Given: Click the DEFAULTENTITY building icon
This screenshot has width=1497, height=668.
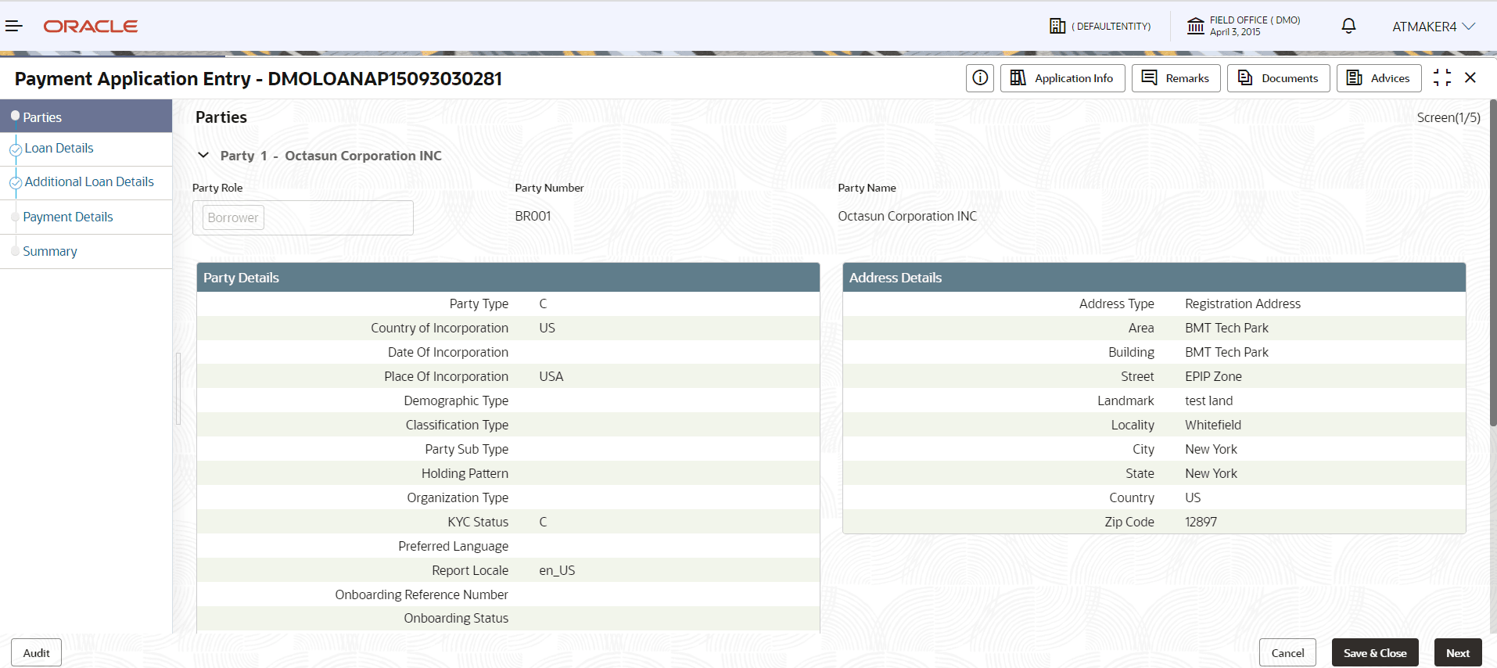Looking at the screenshot, I should pos(1057,26).
